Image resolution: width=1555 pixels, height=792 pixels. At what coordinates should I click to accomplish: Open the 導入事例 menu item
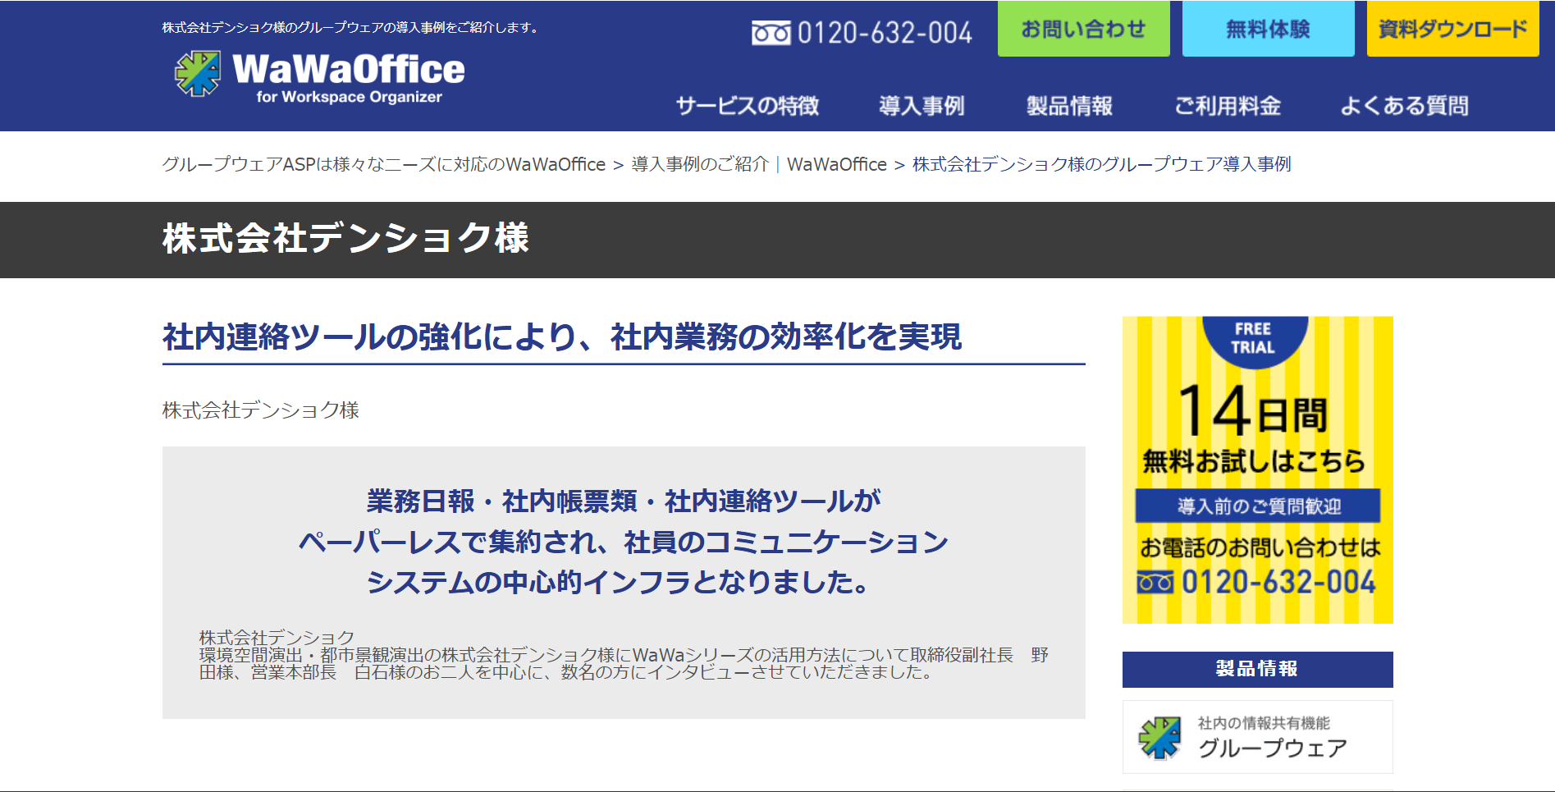(922, 106)
